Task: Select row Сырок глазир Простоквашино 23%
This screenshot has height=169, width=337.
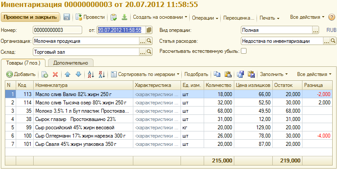Action: coord(169,119)
